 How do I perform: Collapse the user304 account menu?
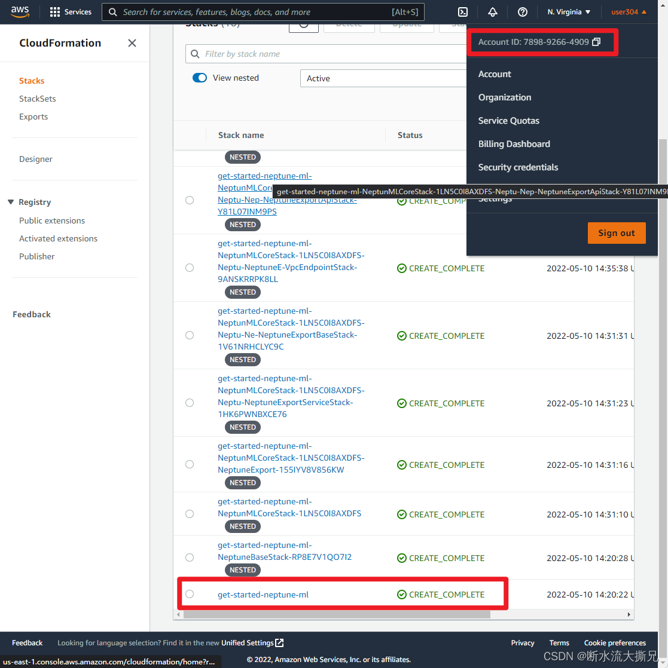629,12
